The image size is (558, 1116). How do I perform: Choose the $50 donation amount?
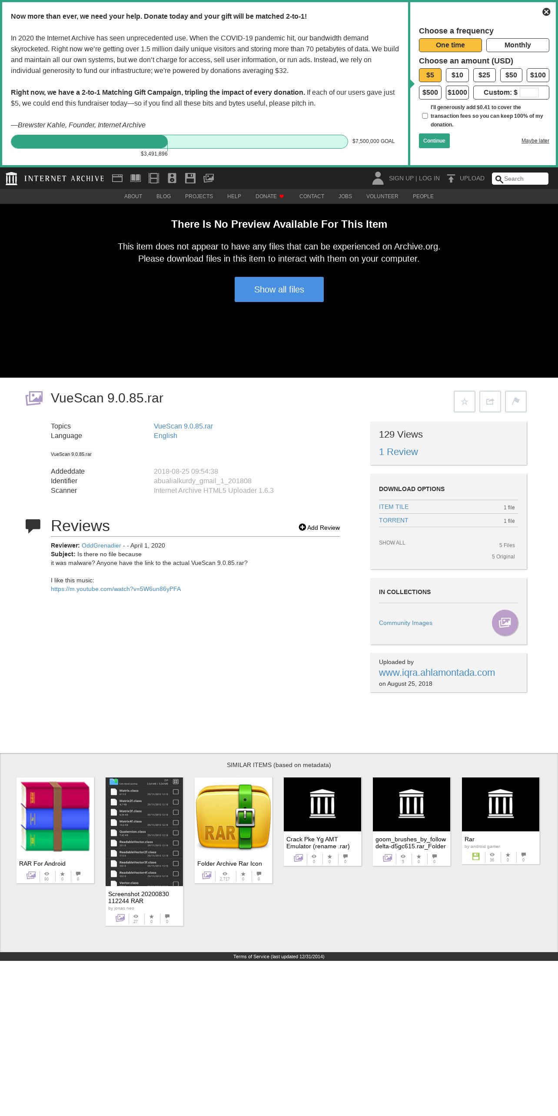coord(511,75)
